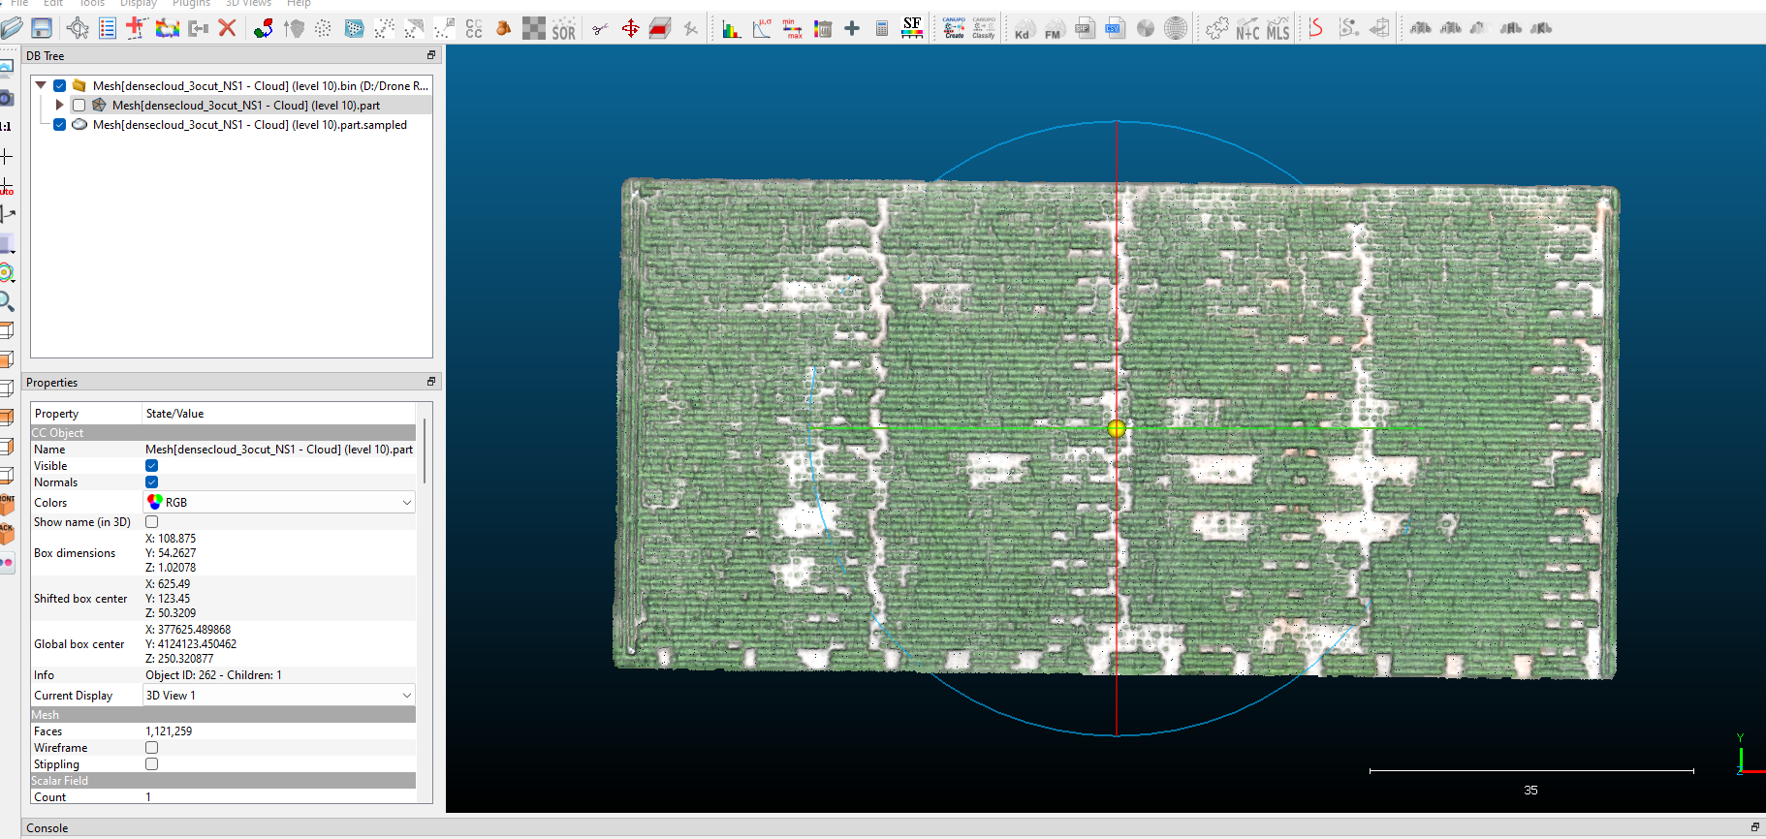
Task: Click the CANUPO Classify icon
Action: (x=984, y=28)
